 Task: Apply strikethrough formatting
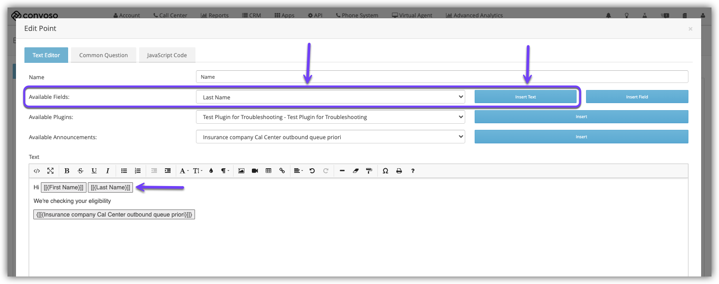(x=80, y=171)
